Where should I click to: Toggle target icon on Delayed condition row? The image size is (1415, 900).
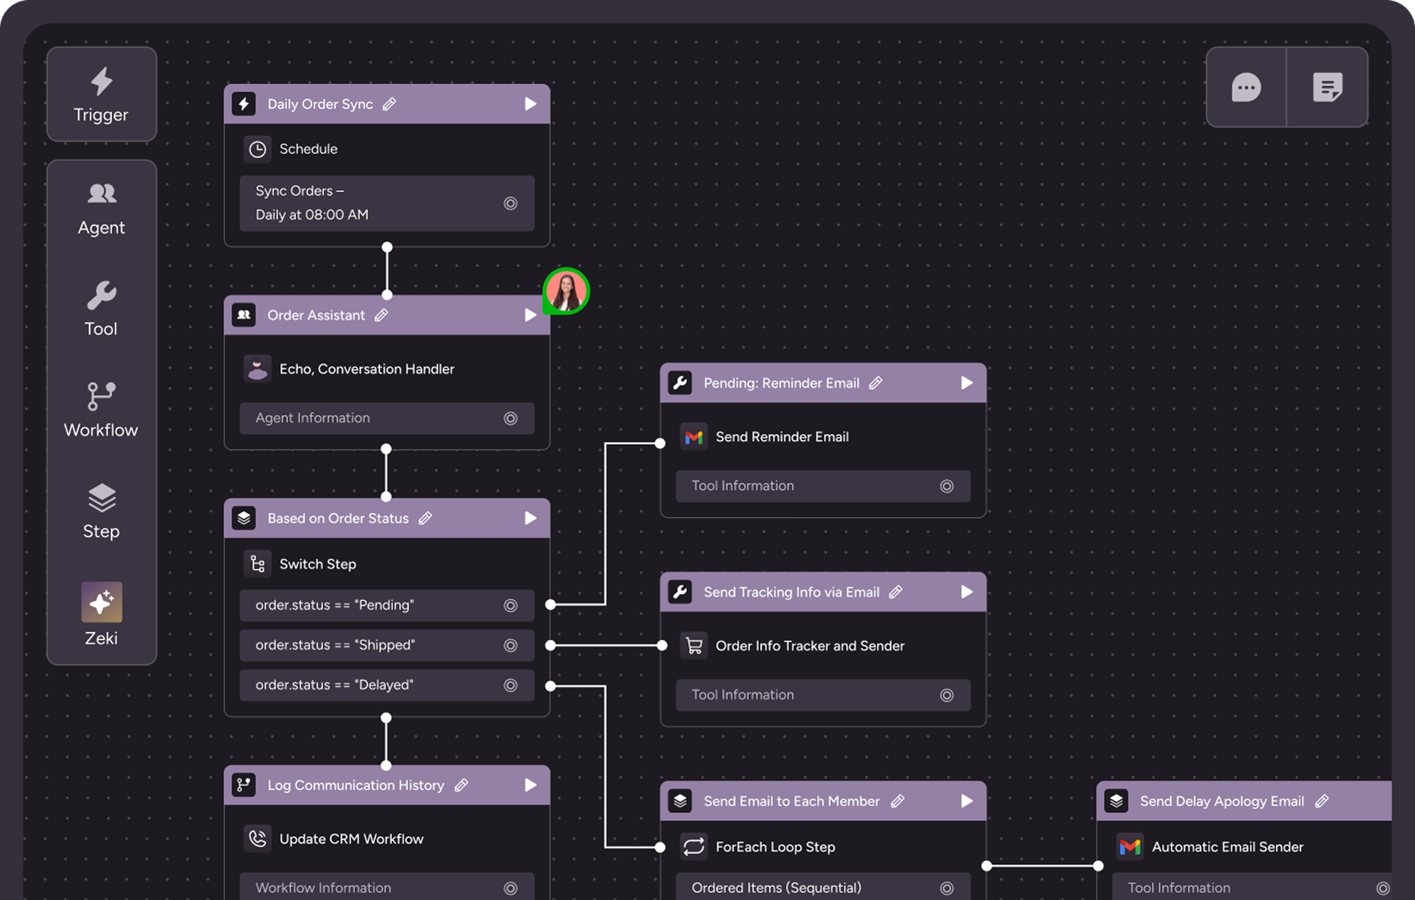(x=511, y=685)
